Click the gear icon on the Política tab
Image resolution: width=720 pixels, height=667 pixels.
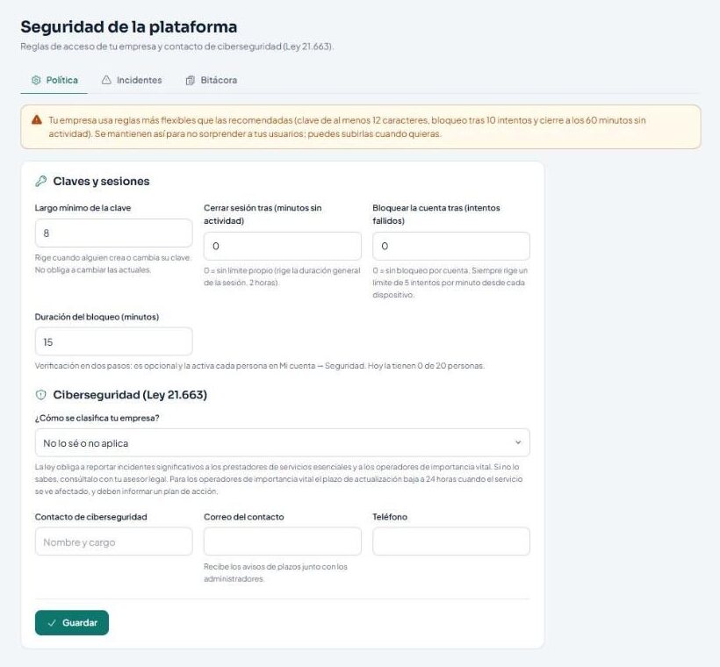tap(36, 81)
